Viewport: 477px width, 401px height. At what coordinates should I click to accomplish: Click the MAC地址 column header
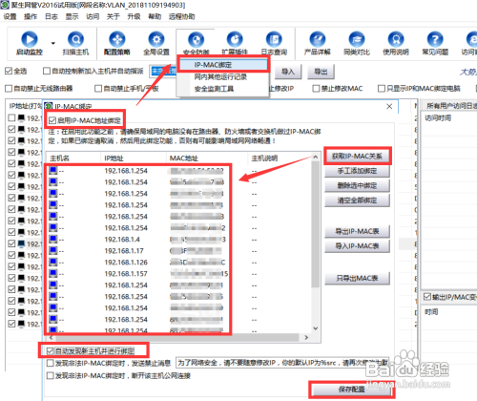(207, 158)
